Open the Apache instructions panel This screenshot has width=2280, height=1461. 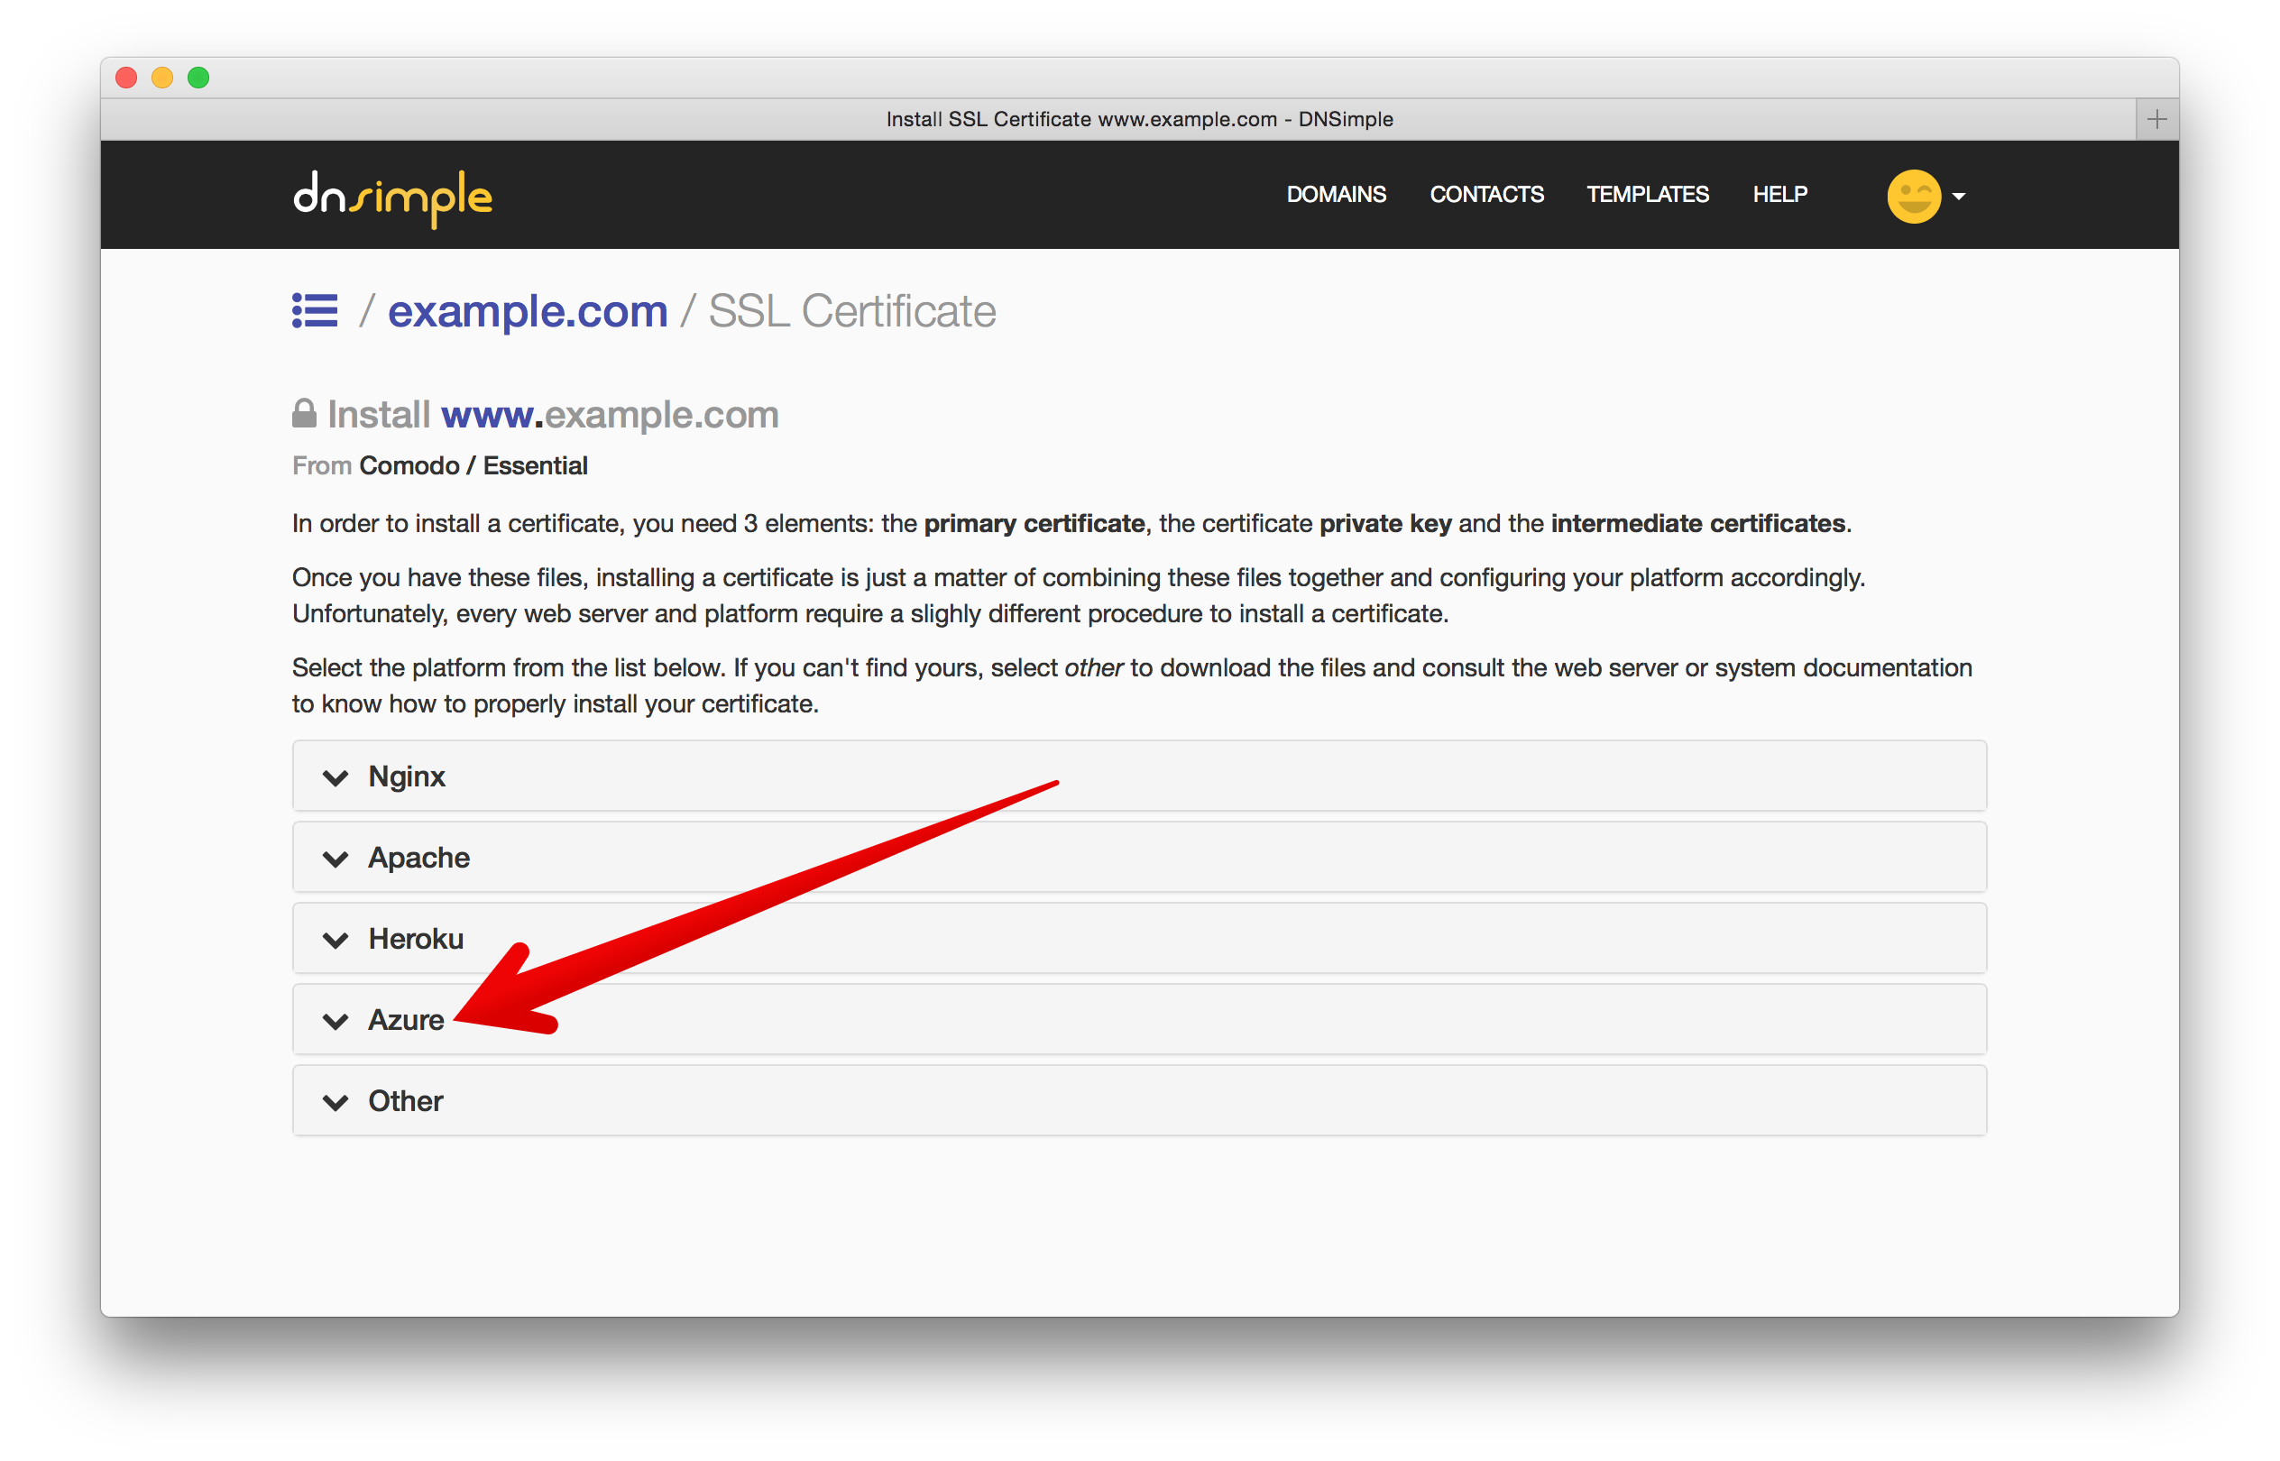pos(418,858)
